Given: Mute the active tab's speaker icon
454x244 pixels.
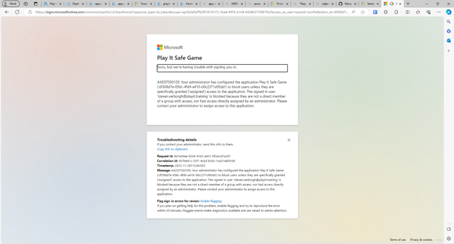Looking at the screenshot, I should 392,4.
